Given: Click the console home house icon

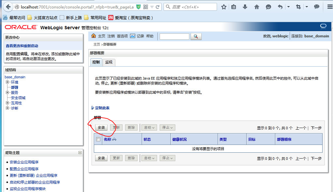Looking at the screenshot, I should (x=94, y=36).
